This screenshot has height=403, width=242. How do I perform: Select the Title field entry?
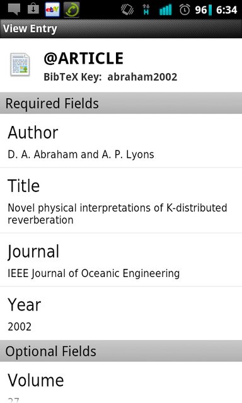point(121,200)
